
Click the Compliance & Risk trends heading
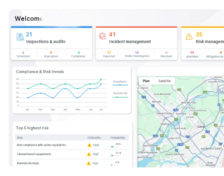[x=40, y=72]
